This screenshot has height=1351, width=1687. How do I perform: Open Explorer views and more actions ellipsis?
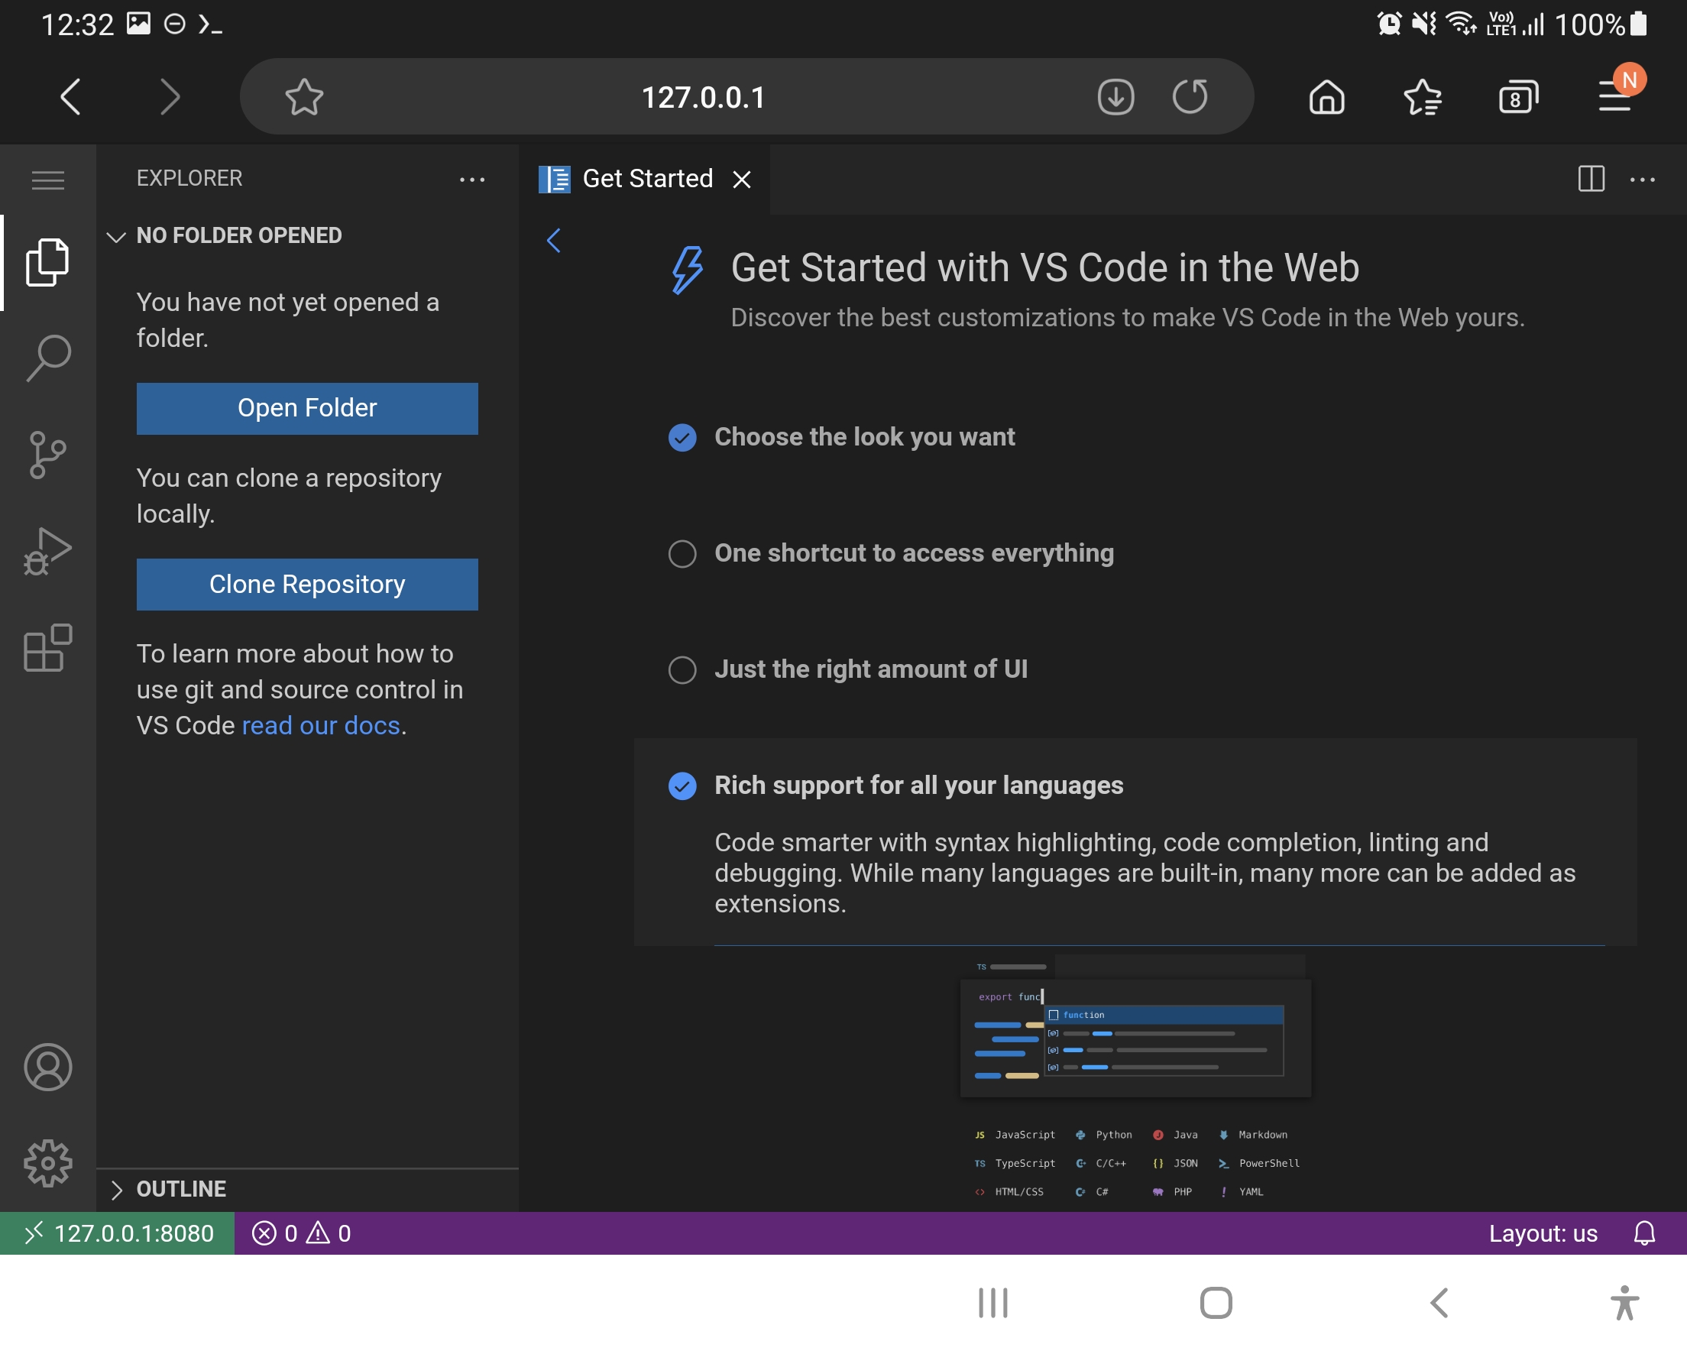coord(472,180)
